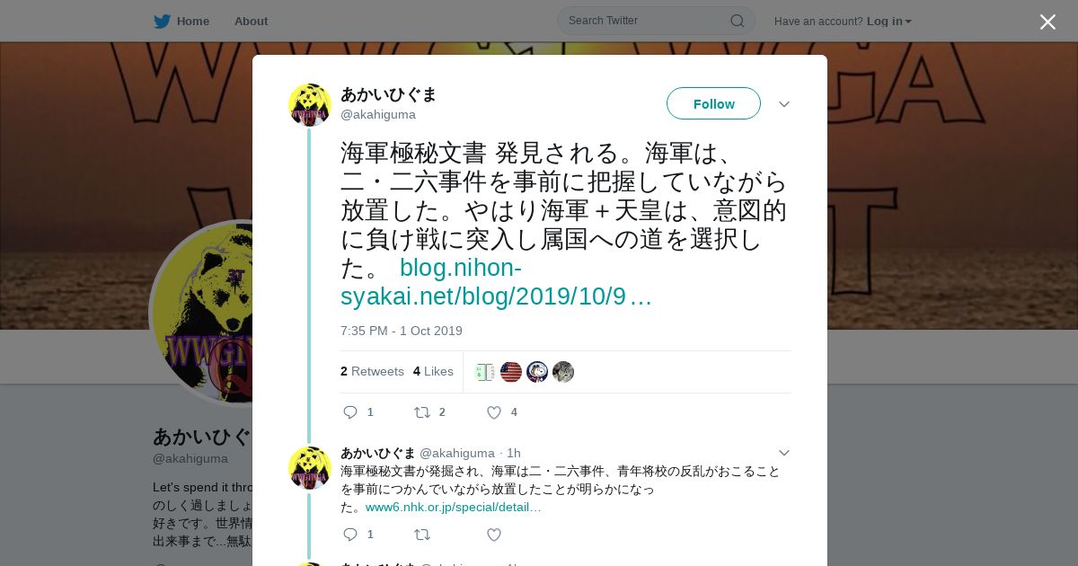View the American flag liker avatar
The height and width of the screenshot is (566, 1078).
(x=511, y=372)
